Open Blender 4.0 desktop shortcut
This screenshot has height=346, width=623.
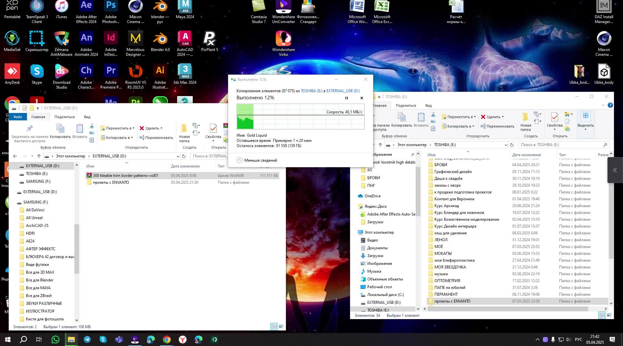(160, 42)
